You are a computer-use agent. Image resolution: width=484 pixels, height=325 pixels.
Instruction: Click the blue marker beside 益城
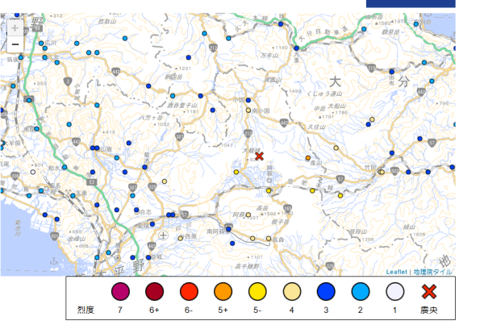[x=148, y=257]
